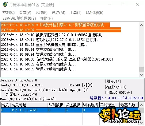Click the 发送数据 column header
This screenshot has width=145, height=126.
(x=74, y=105)
